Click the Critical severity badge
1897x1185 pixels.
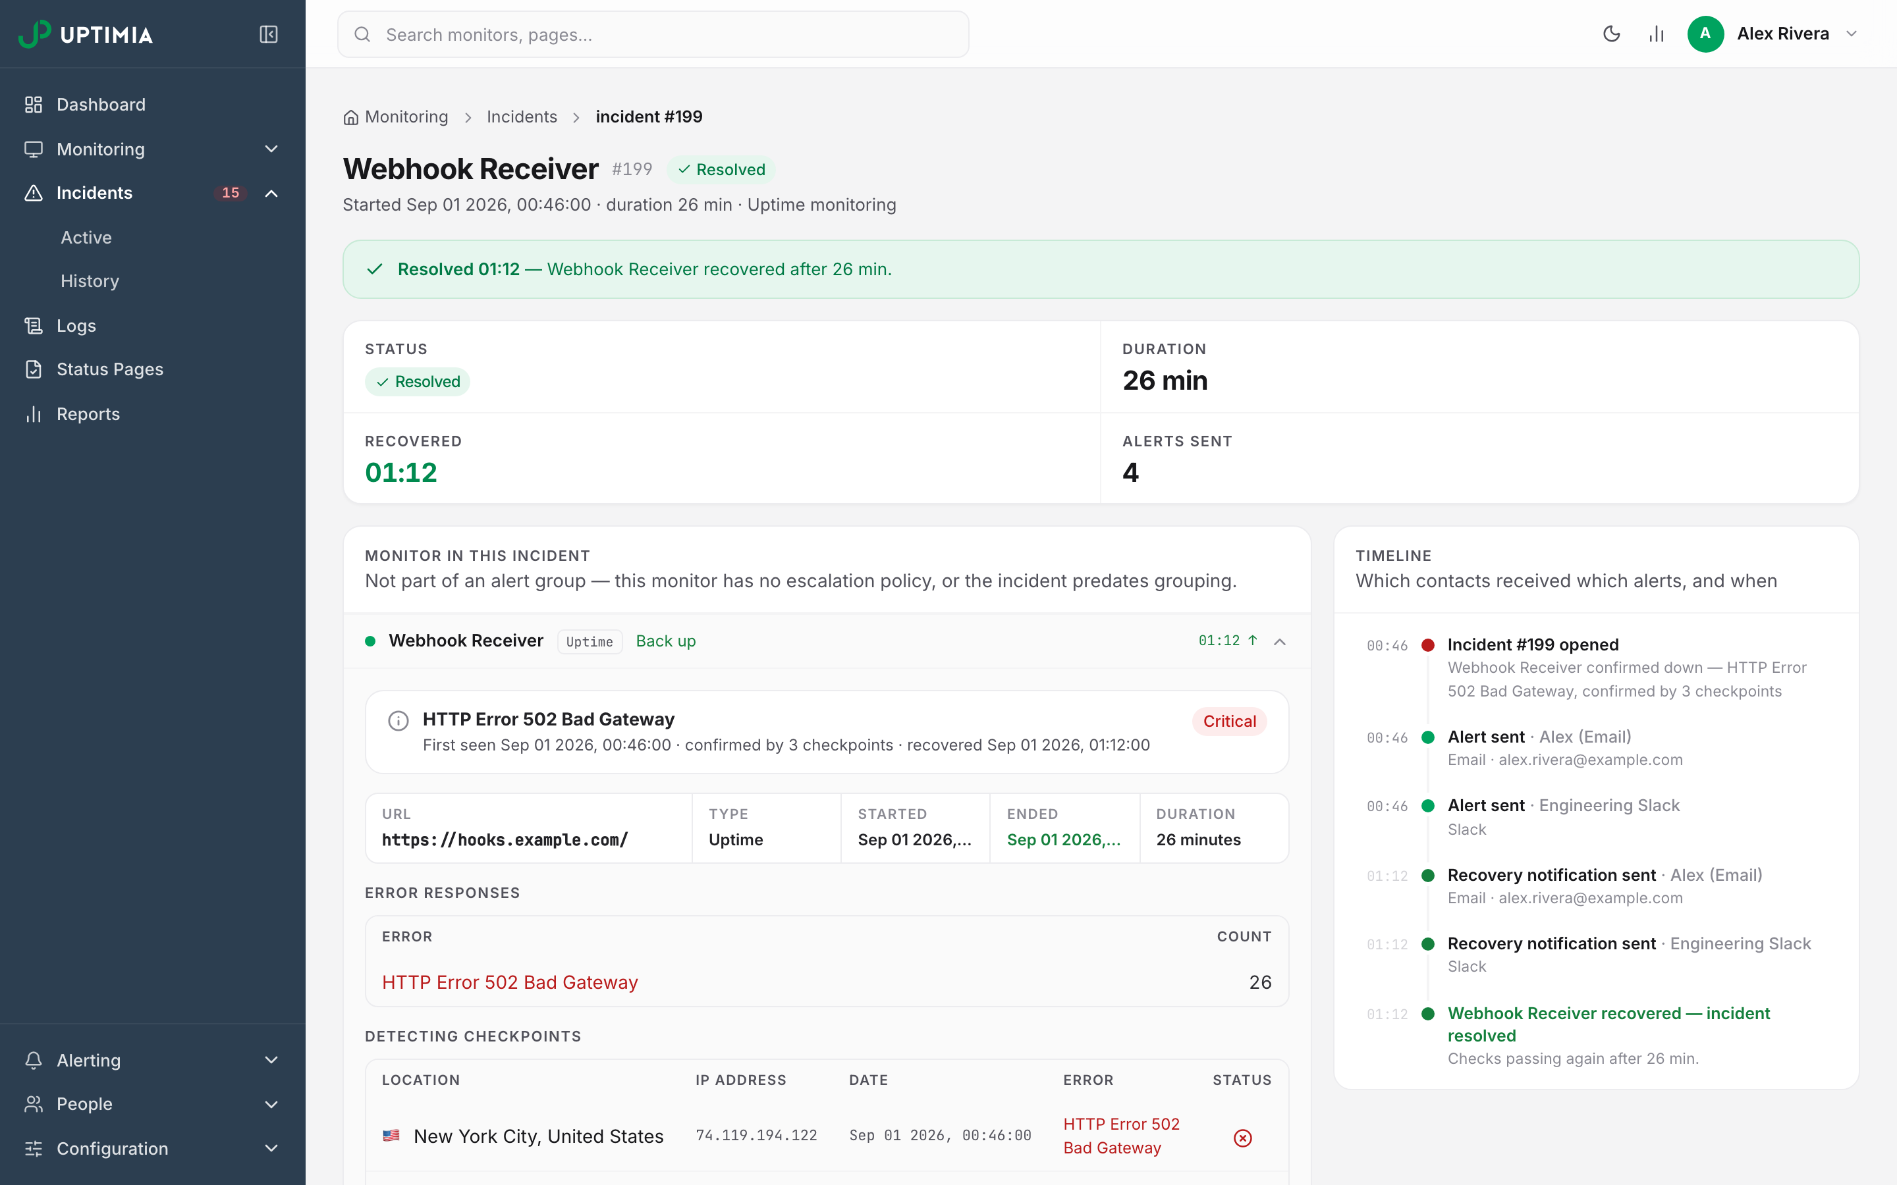[1229, 721]
